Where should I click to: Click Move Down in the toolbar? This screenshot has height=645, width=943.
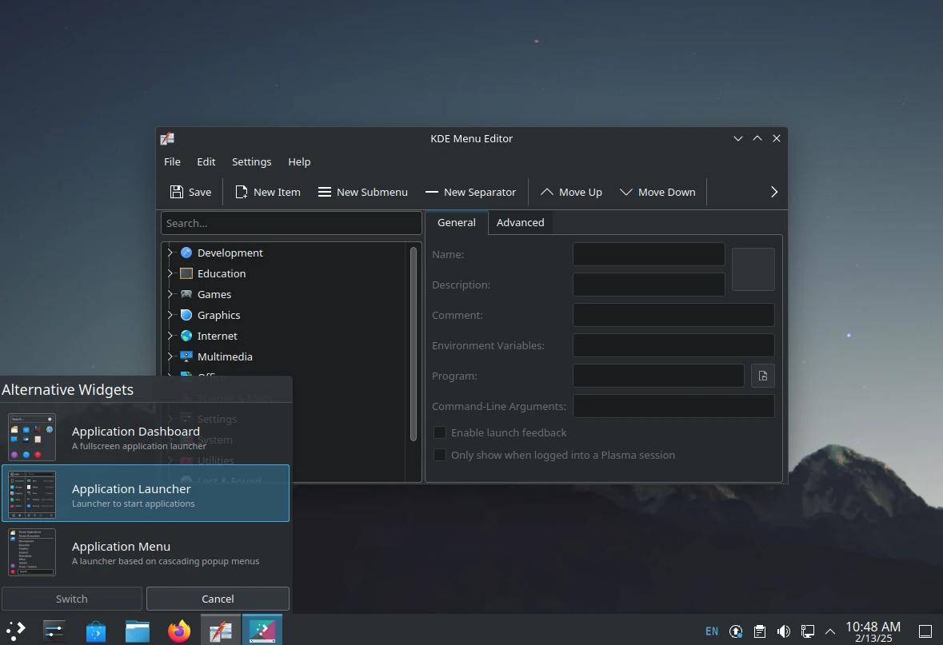[657, 192]
